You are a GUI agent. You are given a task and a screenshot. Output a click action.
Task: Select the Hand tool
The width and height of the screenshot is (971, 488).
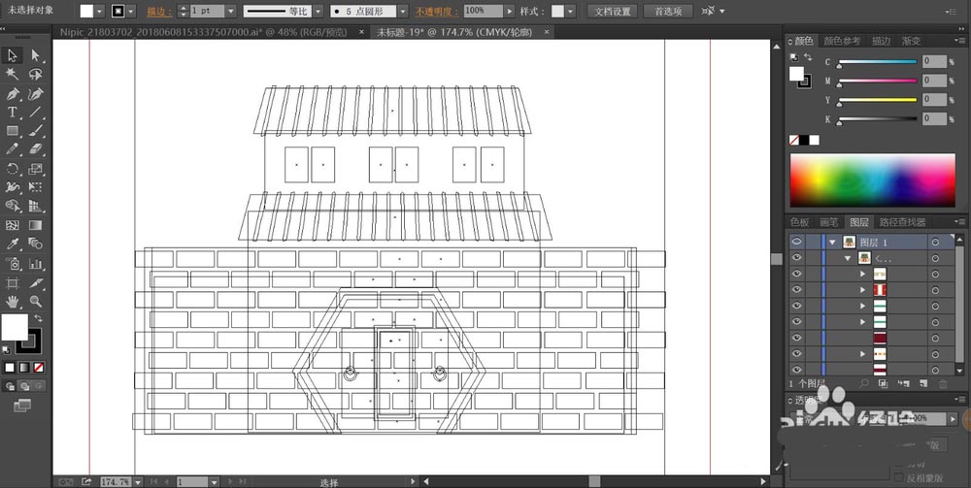[13, 302]
